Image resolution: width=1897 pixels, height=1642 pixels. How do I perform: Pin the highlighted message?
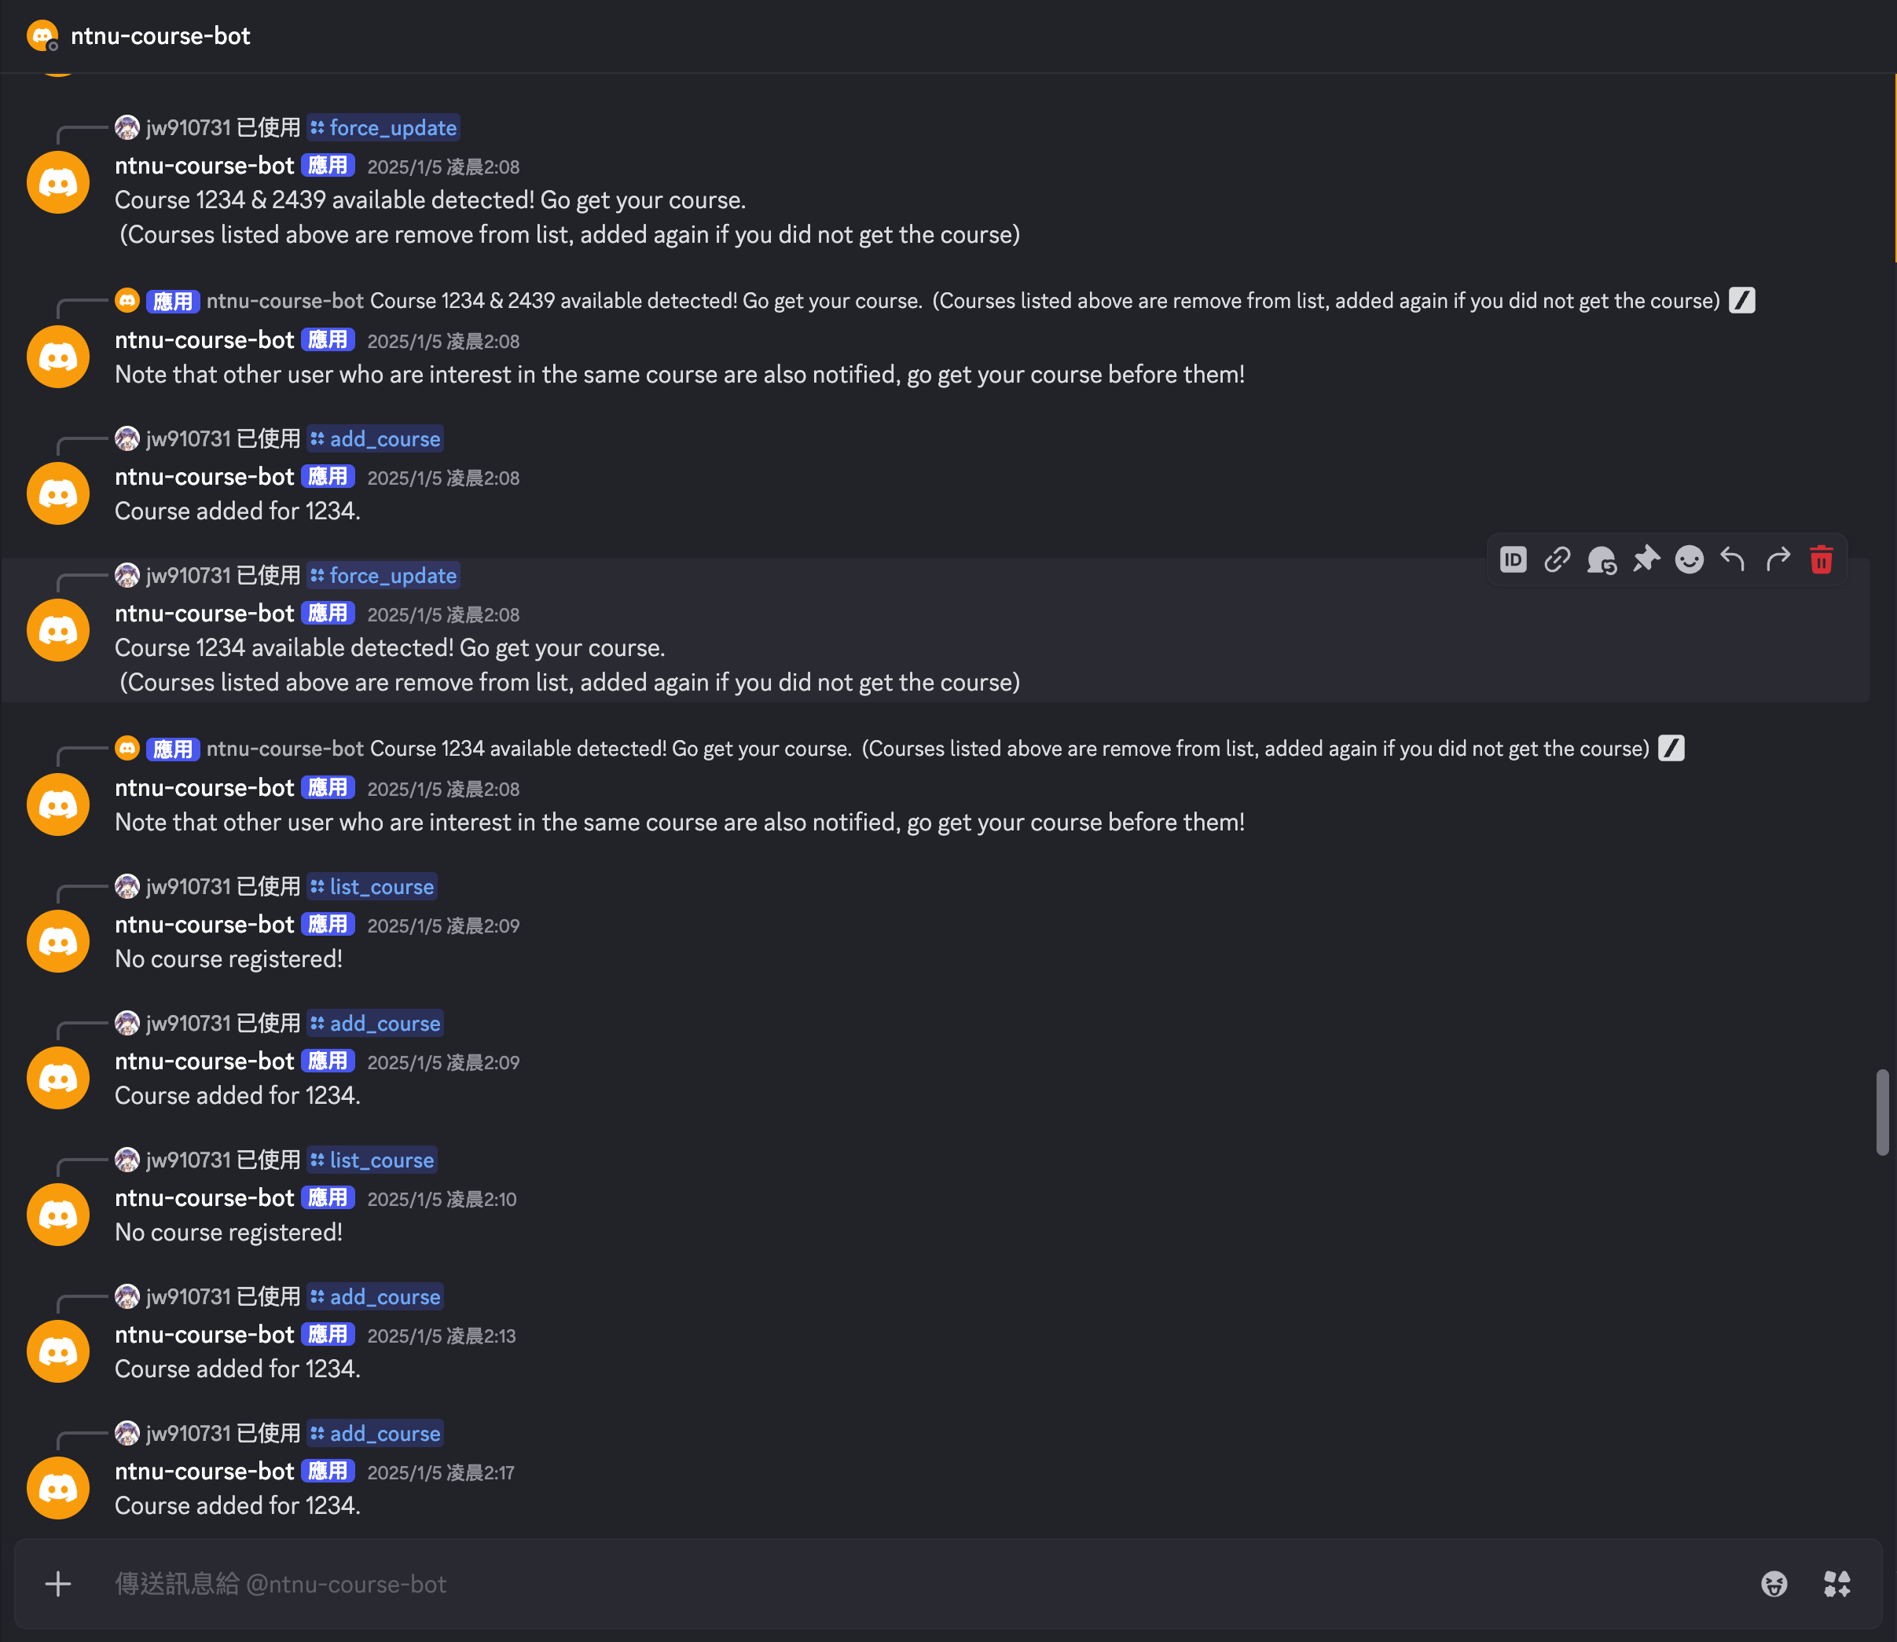pos(1645,560)
